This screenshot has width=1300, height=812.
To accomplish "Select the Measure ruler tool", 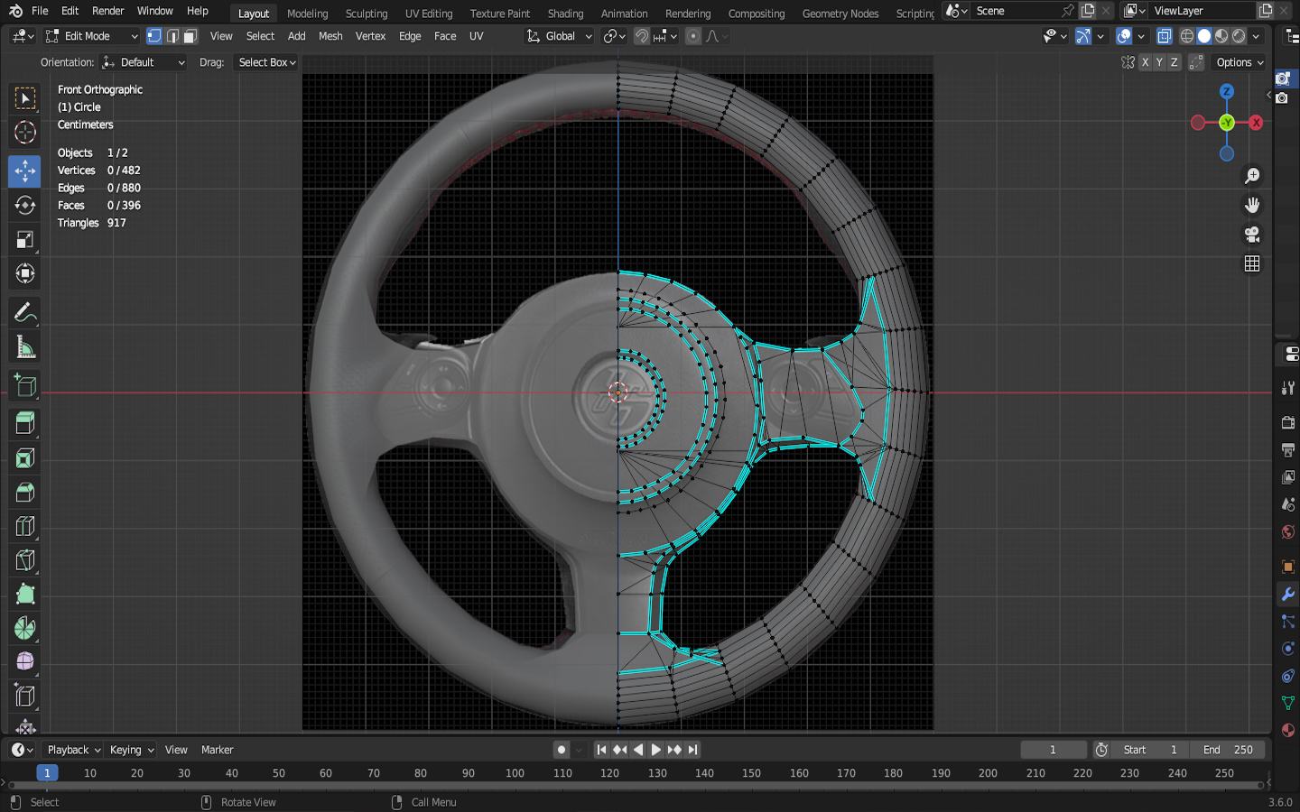I will (x=25, y=347).
